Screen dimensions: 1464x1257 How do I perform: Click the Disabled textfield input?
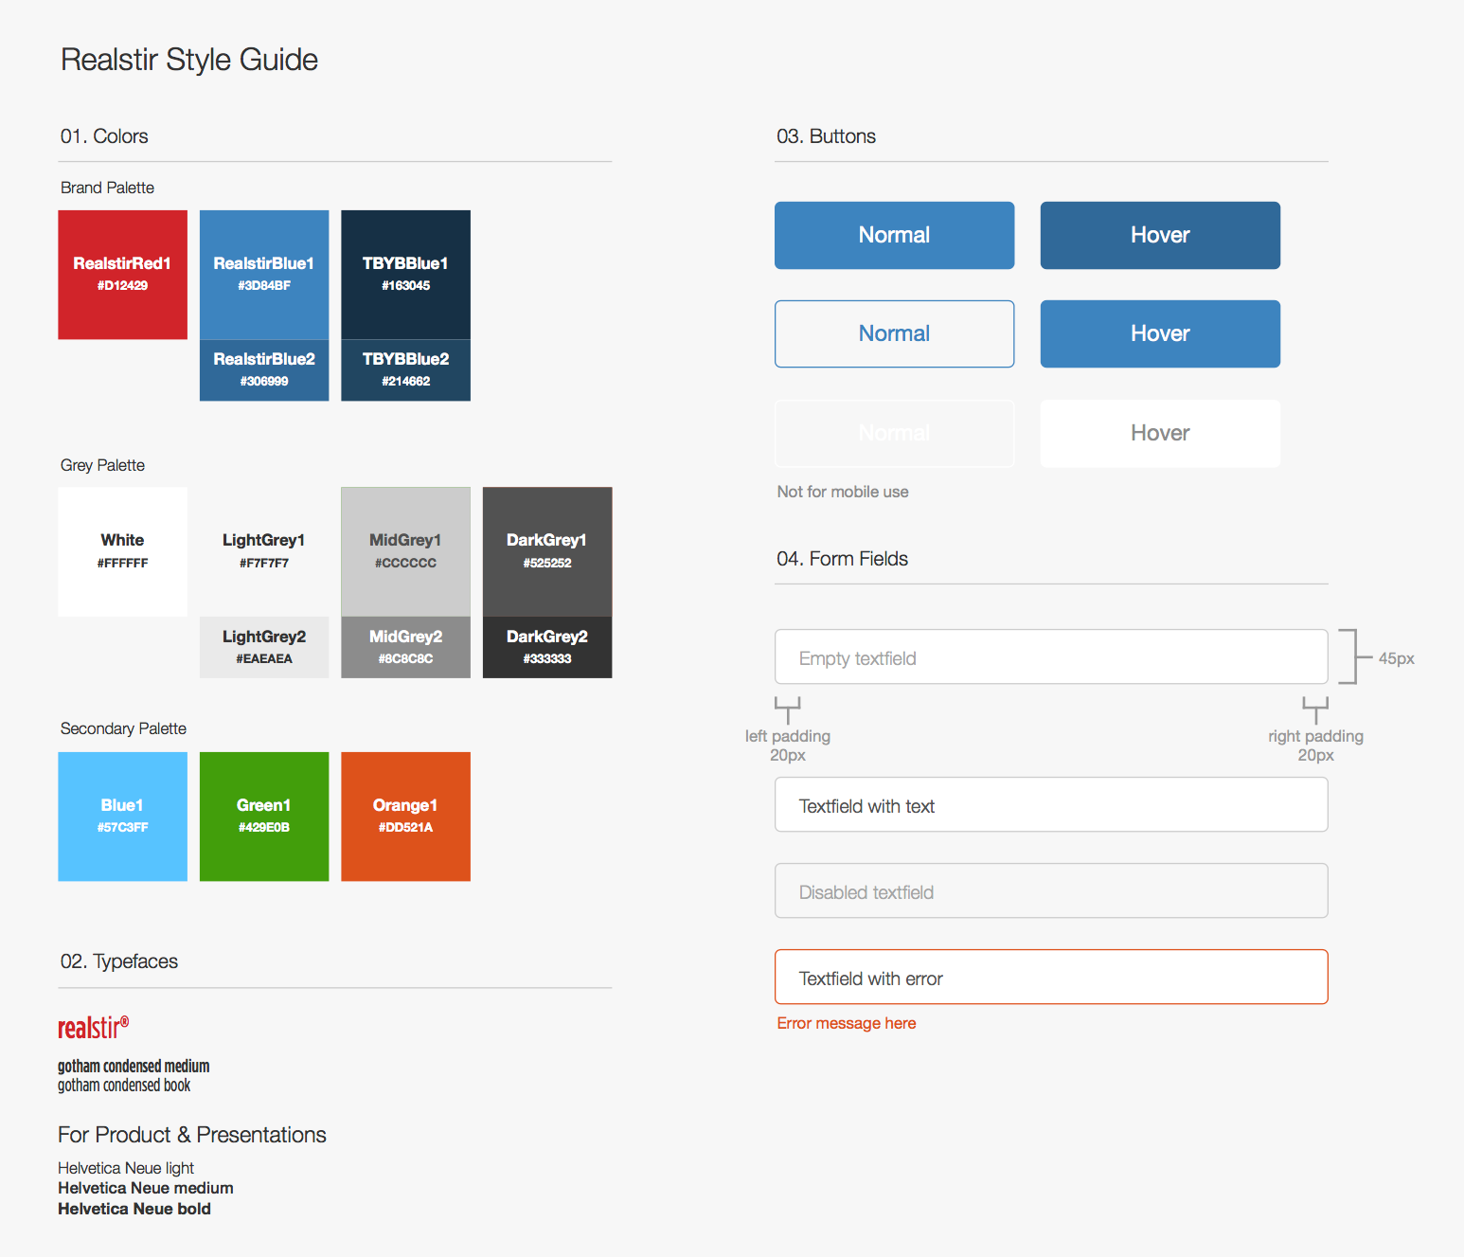pos(1051,890)
